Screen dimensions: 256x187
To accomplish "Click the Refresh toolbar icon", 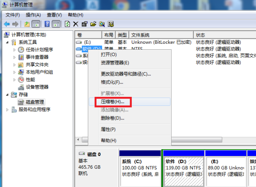I will click(x=67, y=24).
